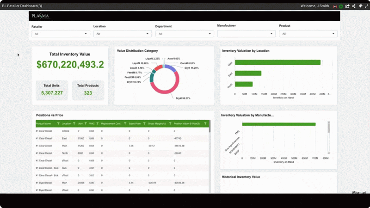Image resolution: width=370 pixels, height=208 pixels.
Task: Click the red broadcast record icon
Action: point(334,6)
